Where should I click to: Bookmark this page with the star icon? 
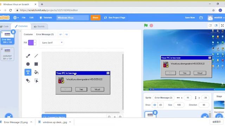[213, 10]
